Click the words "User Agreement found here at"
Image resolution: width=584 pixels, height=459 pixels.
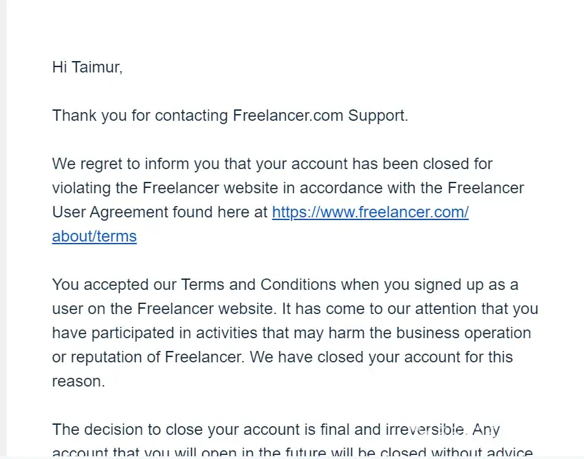(160, 212)
